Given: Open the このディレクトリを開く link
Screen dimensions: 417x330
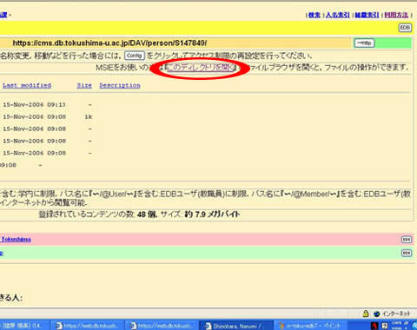Looking at the screenshot, I should click(201, 68).
